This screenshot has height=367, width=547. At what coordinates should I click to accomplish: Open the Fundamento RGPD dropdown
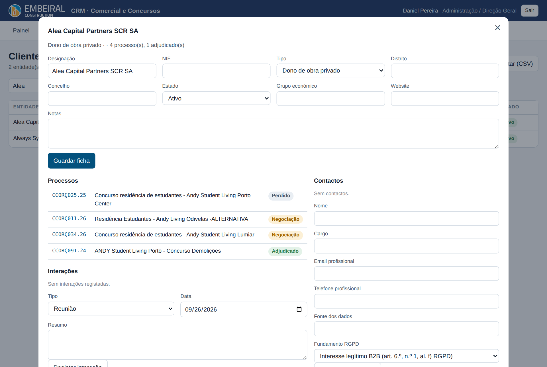[406, 356]
